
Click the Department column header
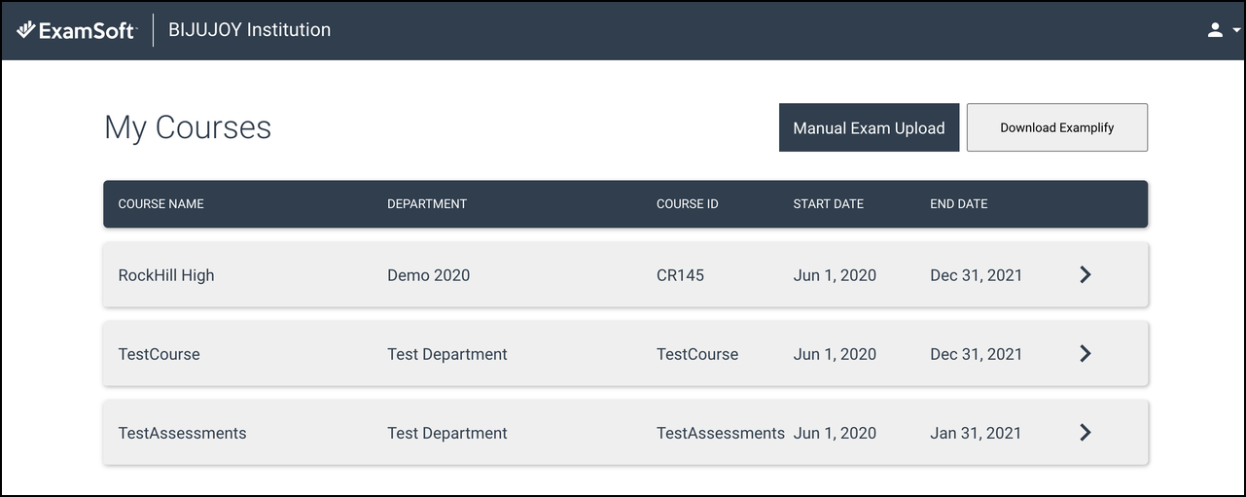point(427,204)
